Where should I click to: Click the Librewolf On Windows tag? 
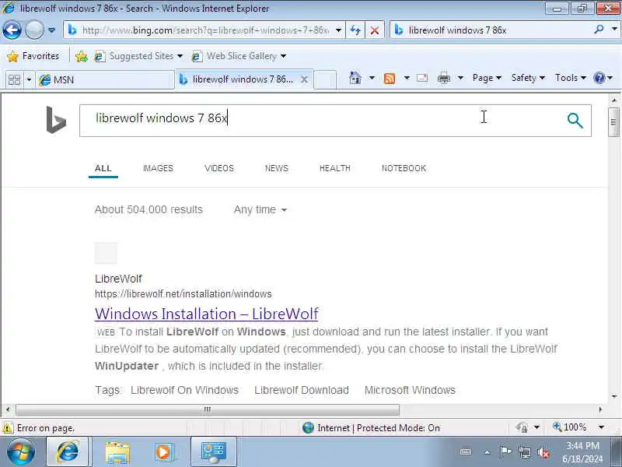[x=184, y=390]
